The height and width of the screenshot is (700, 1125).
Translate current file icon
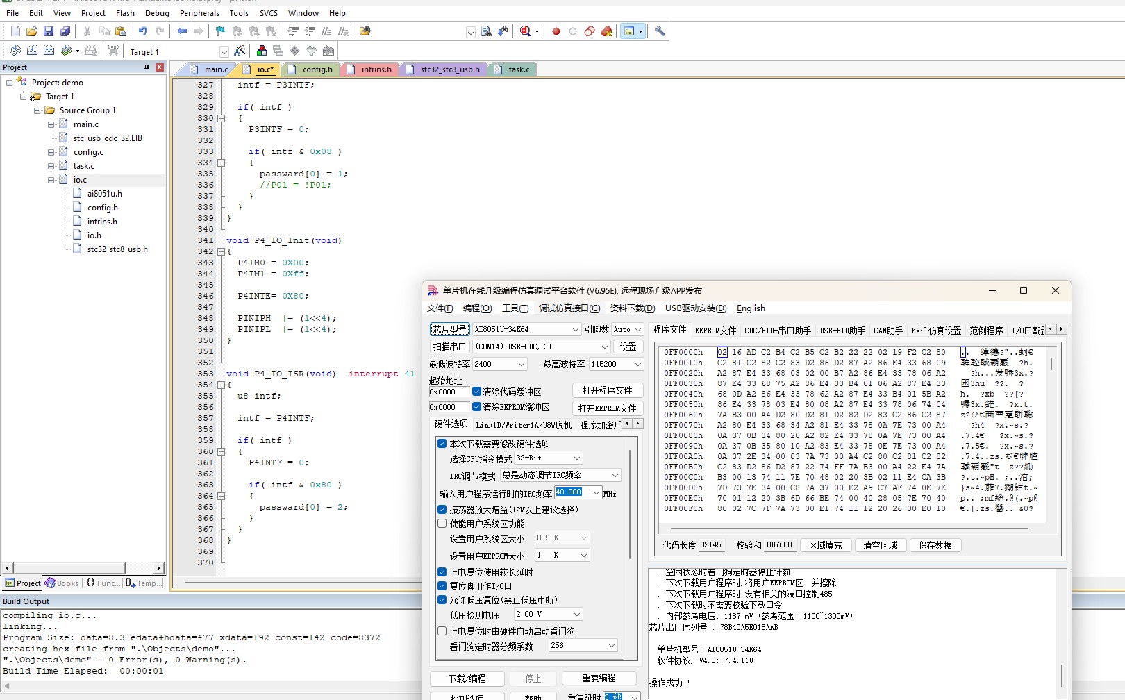[x=15, y=51]
